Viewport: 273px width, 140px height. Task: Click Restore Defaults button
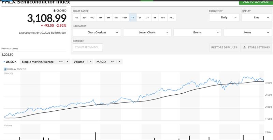pos(224,47)
